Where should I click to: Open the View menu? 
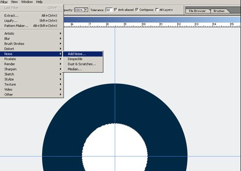(15, 2)
